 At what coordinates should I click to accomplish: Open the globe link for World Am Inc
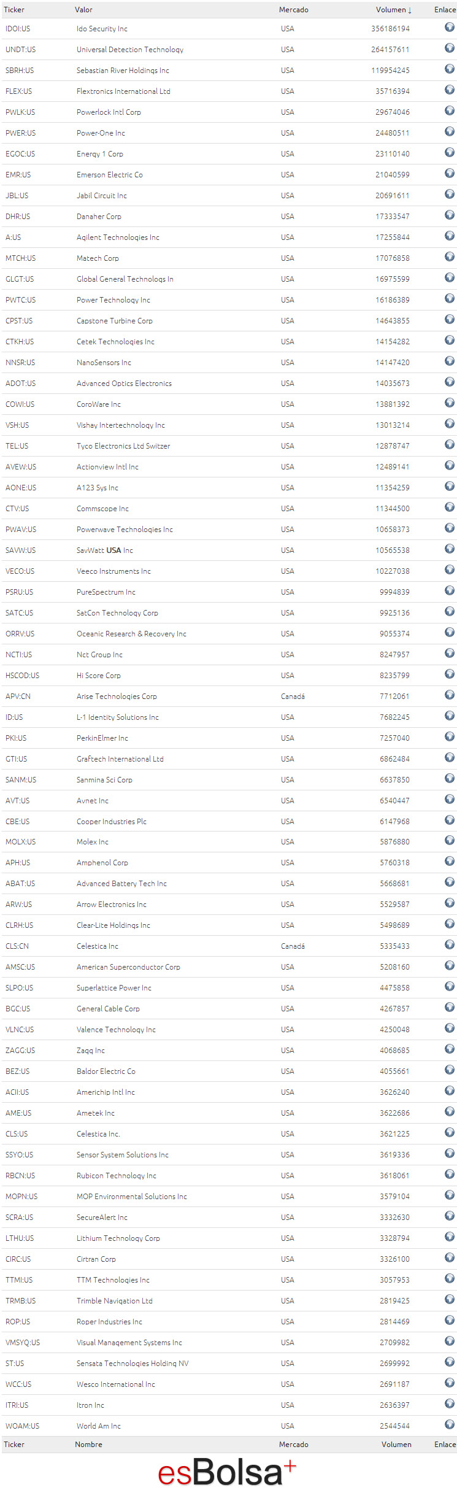tap(449, 1424)
